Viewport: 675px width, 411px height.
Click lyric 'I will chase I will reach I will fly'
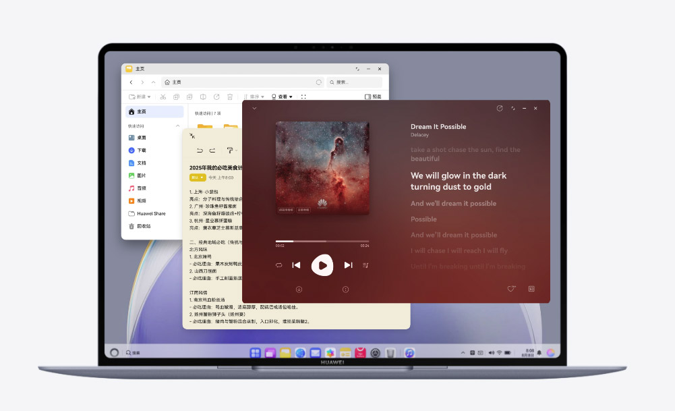click(x=459, y=250)
